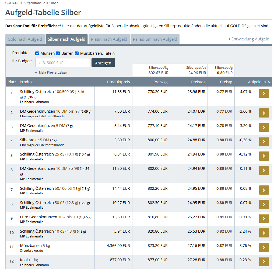
Task: Expand Mehr Filter anzeigen
Action: point(51,73)
